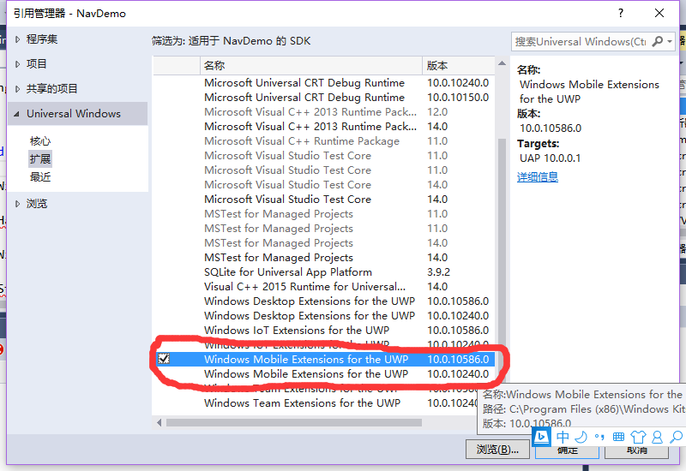686x471 pixels.
Task: Uncheck Windows Mobile Extensions 10.0.10586.0 checkbox
Action: (x=164, y=359)
